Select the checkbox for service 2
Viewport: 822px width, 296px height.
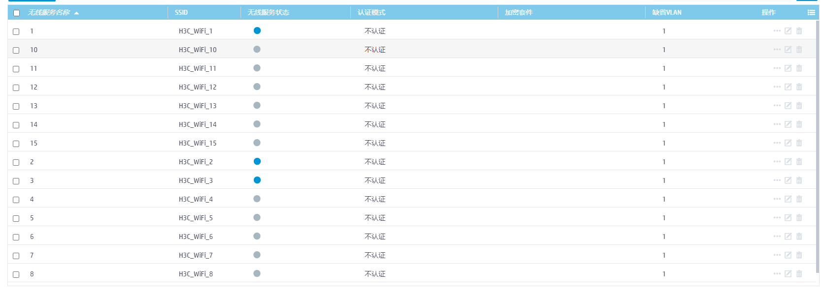[x=16, y=162]
